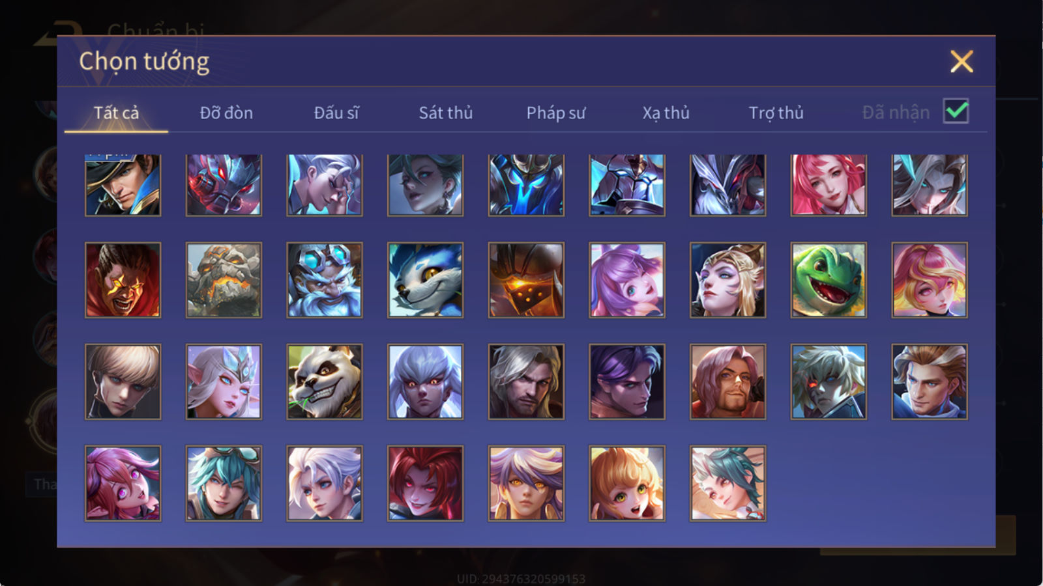This screenshot has width=1043, height=586.
Task: Select the pirate-hat hero in first slot
Action: [123, 185]
